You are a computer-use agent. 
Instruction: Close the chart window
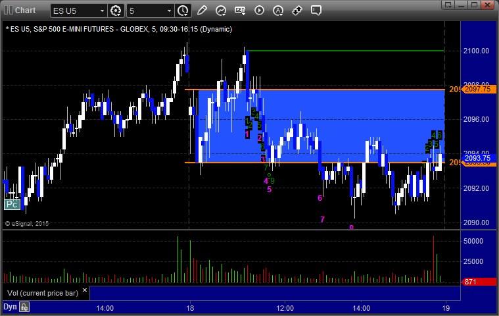coord(487,5)
